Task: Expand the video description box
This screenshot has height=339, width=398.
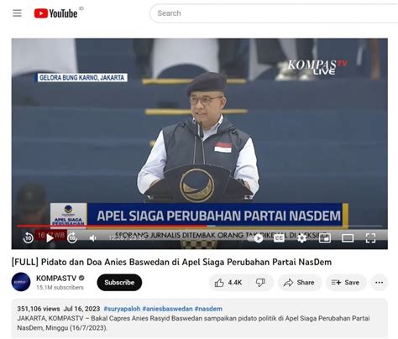Action: (x=199, y=319)
